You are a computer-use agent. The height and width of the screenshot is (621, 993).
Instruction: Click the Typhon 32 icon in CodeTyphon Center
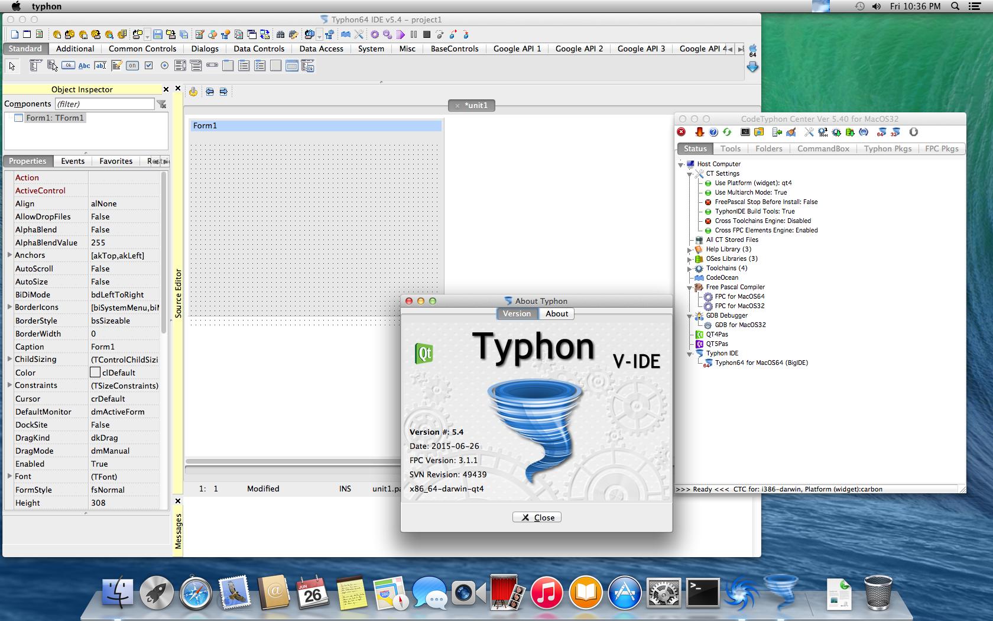[895, 132]
